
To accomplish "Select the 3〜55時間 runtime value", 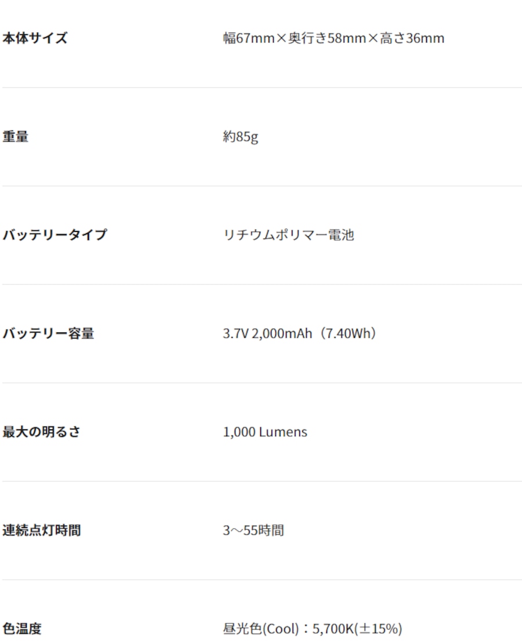I will click(253, 530).
